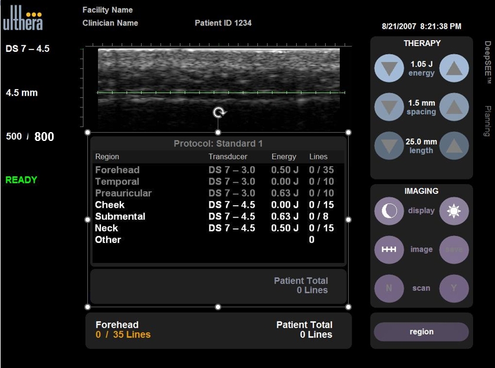
Task: Decrease the 1.5 mm spacing
Action: (389, 107)
